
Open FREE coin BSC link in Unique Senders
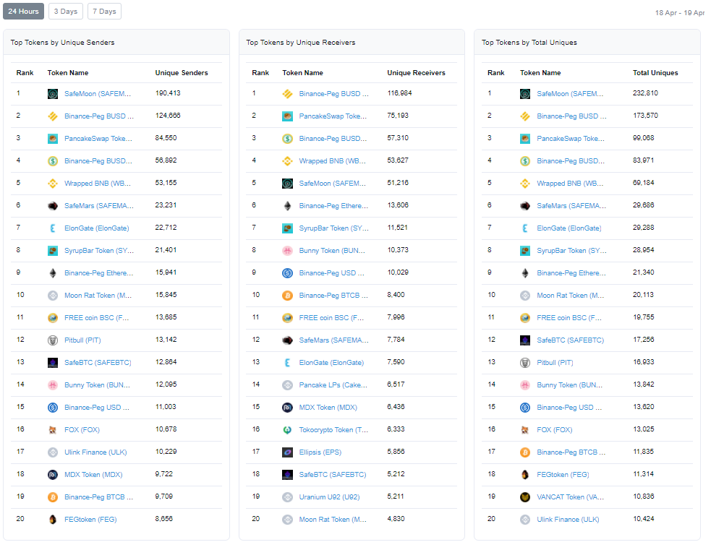pyautogui.click(x=97, y=318)
